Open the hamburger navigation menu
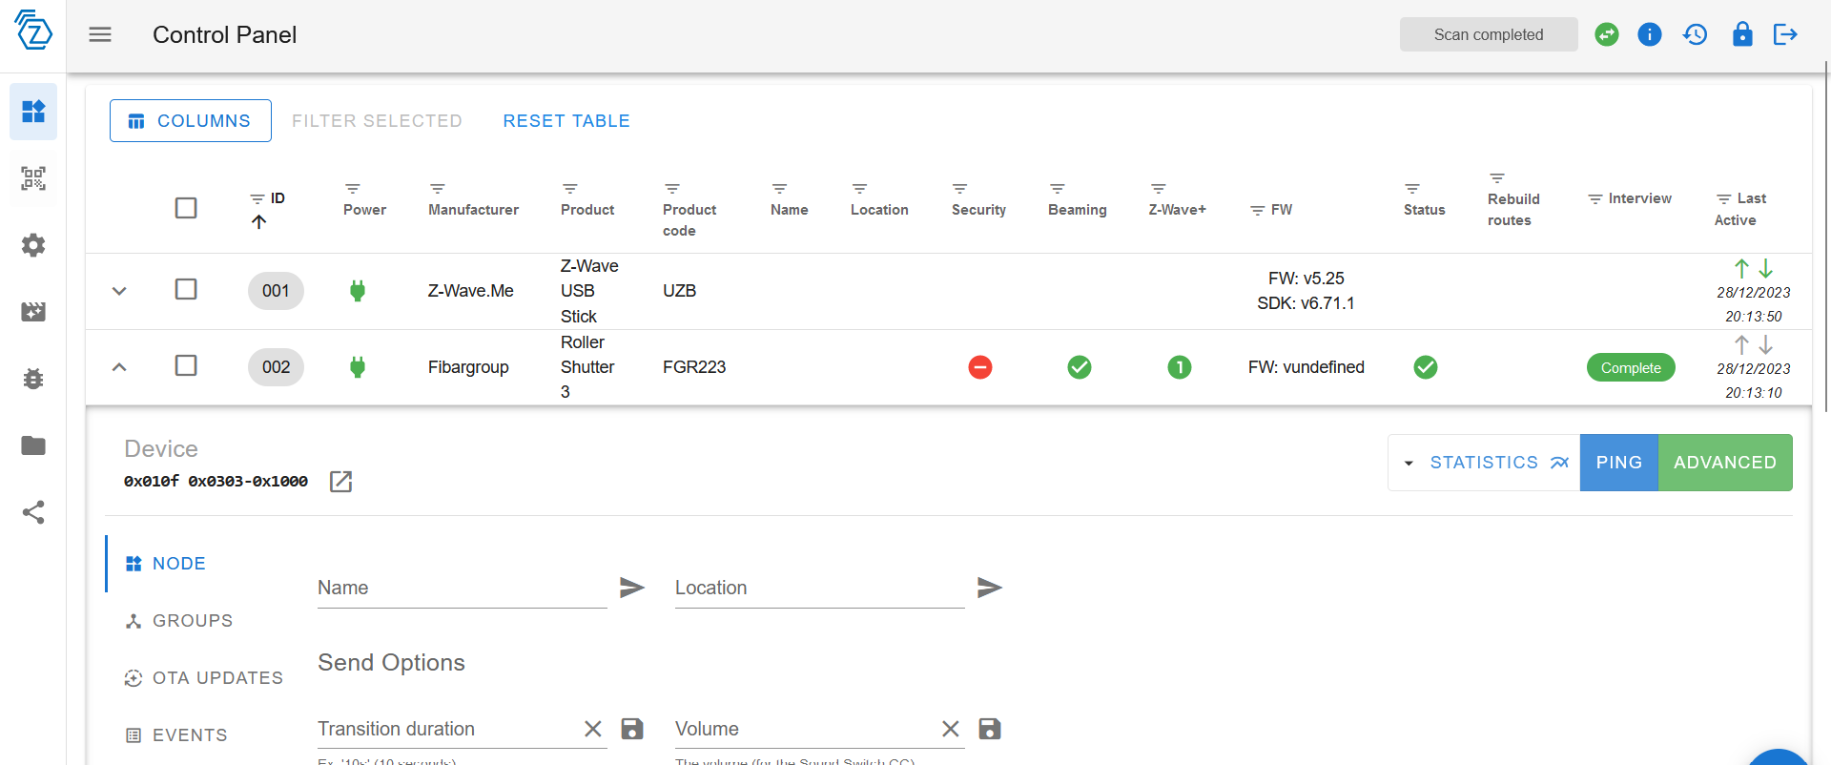 point(100,34)
